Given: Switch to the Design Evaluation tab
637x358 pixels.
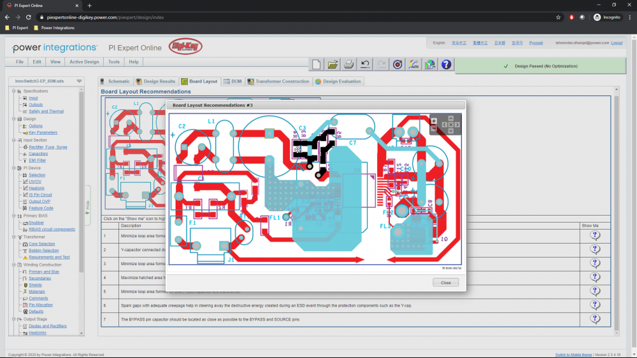Looking at the screenshot, I should [x=338, y=81].
